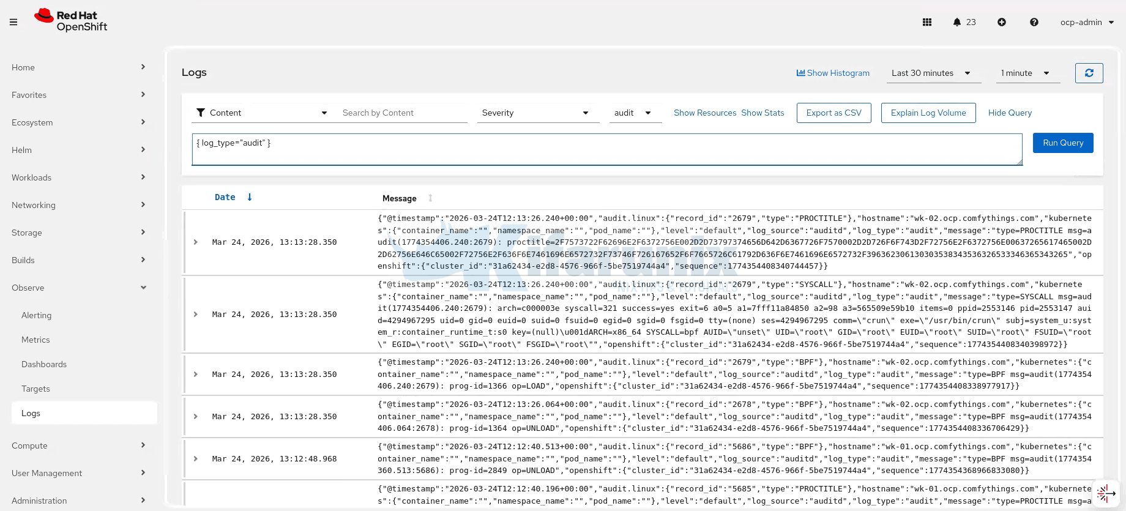The width and height of the screenshot is (1126, 511).
Task: Expand the Networking navigation section
Action: tap(78, 205)
